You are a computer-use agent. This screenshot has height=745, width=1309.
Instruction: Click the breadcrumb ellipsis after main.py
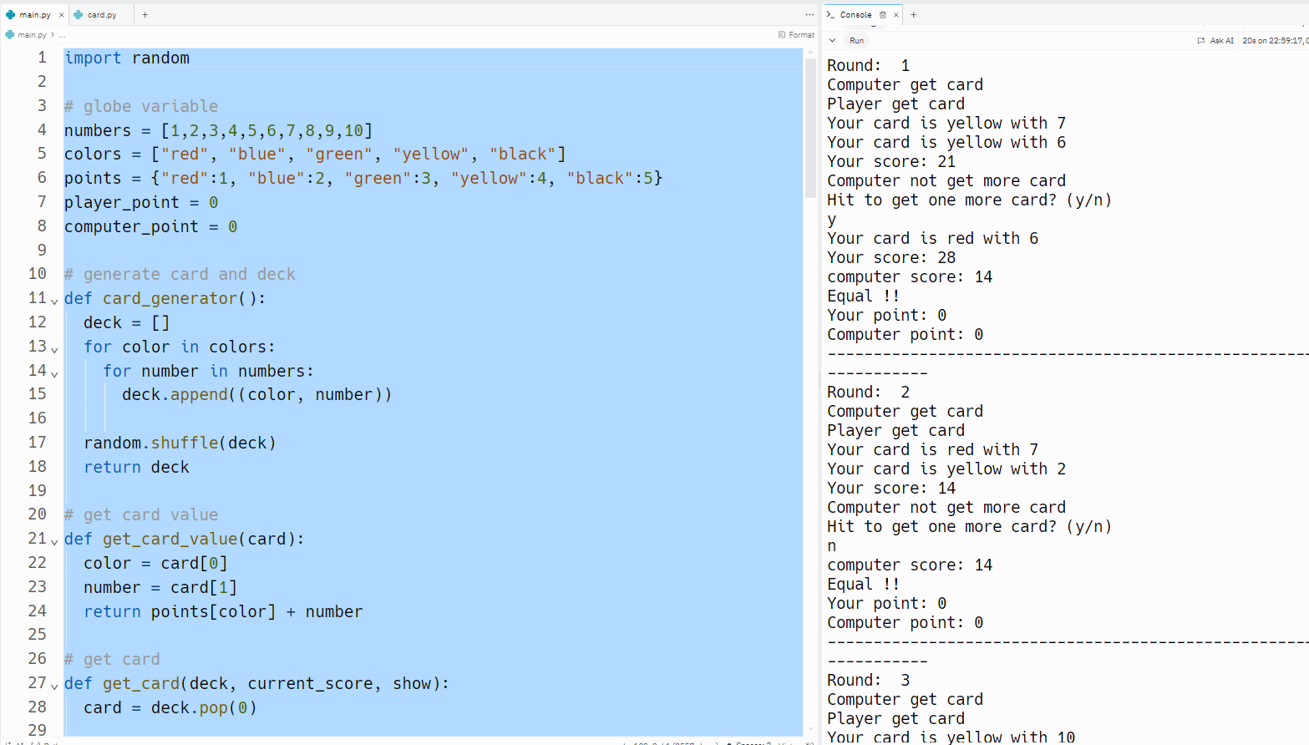pyautogui.click(x=62, y=35)
